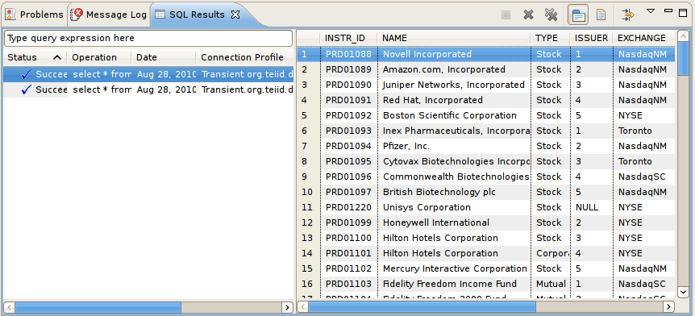The width and height of the screenshot is (695, 316).
Task: Select the Juniper Networks, Incorporated cell
Action: (x=454, y=85)
